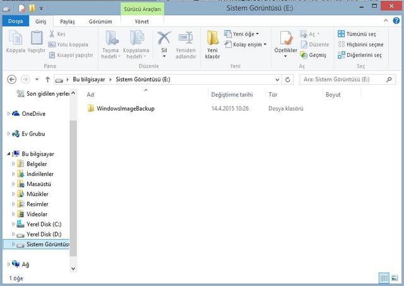Select Kısayol yapıştır in the ribbon
The width and height of the screenshot is (404, 286).
click(71, 55)
